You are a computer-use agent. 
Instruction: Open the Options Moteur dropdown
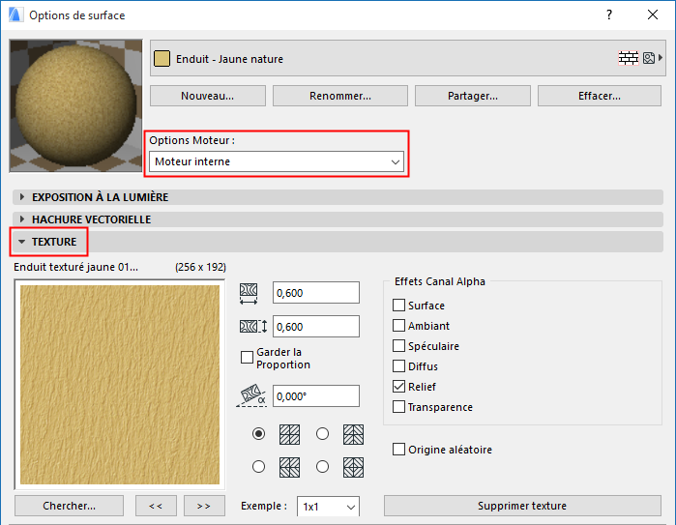(x=277, y=161)
